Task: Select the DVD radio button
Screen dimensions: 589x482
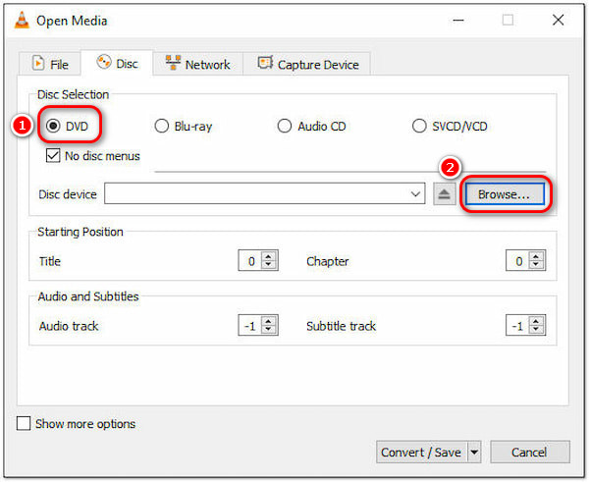Action: tap(53, 126)
